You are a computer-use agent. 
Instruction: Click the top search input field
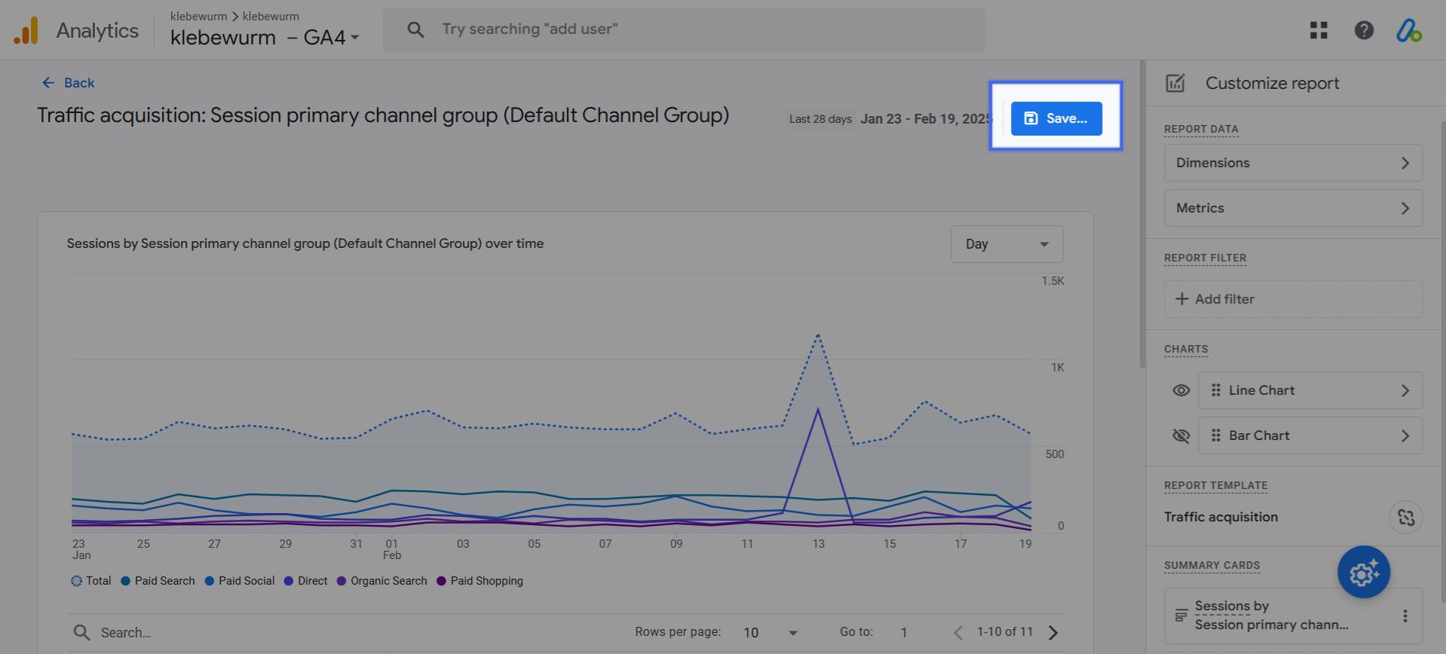(683, 30)
